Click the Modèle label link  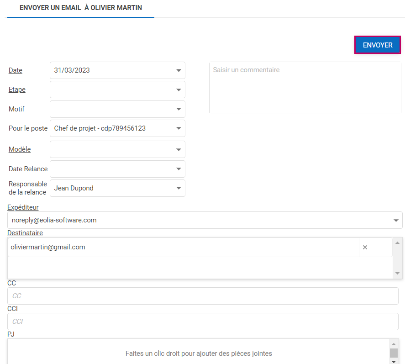[x=20, y=149]
